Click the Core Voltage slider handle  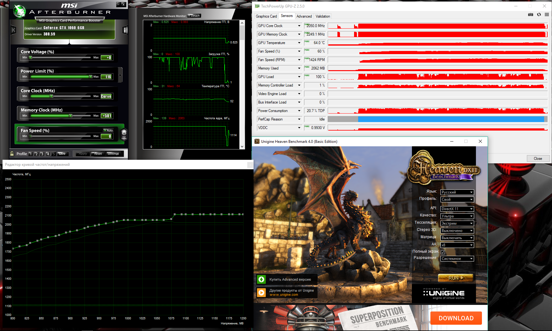(30, 58)
